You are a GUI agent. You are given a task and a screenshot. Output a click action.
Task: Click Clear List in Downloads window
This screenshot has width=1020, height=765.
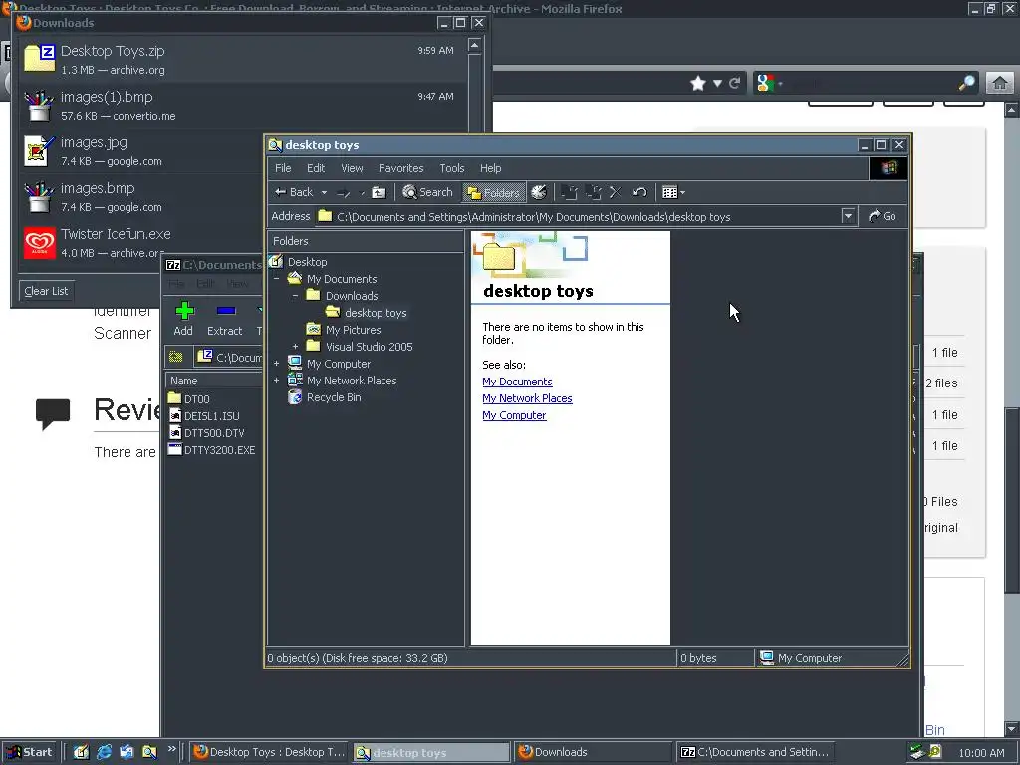46,291
